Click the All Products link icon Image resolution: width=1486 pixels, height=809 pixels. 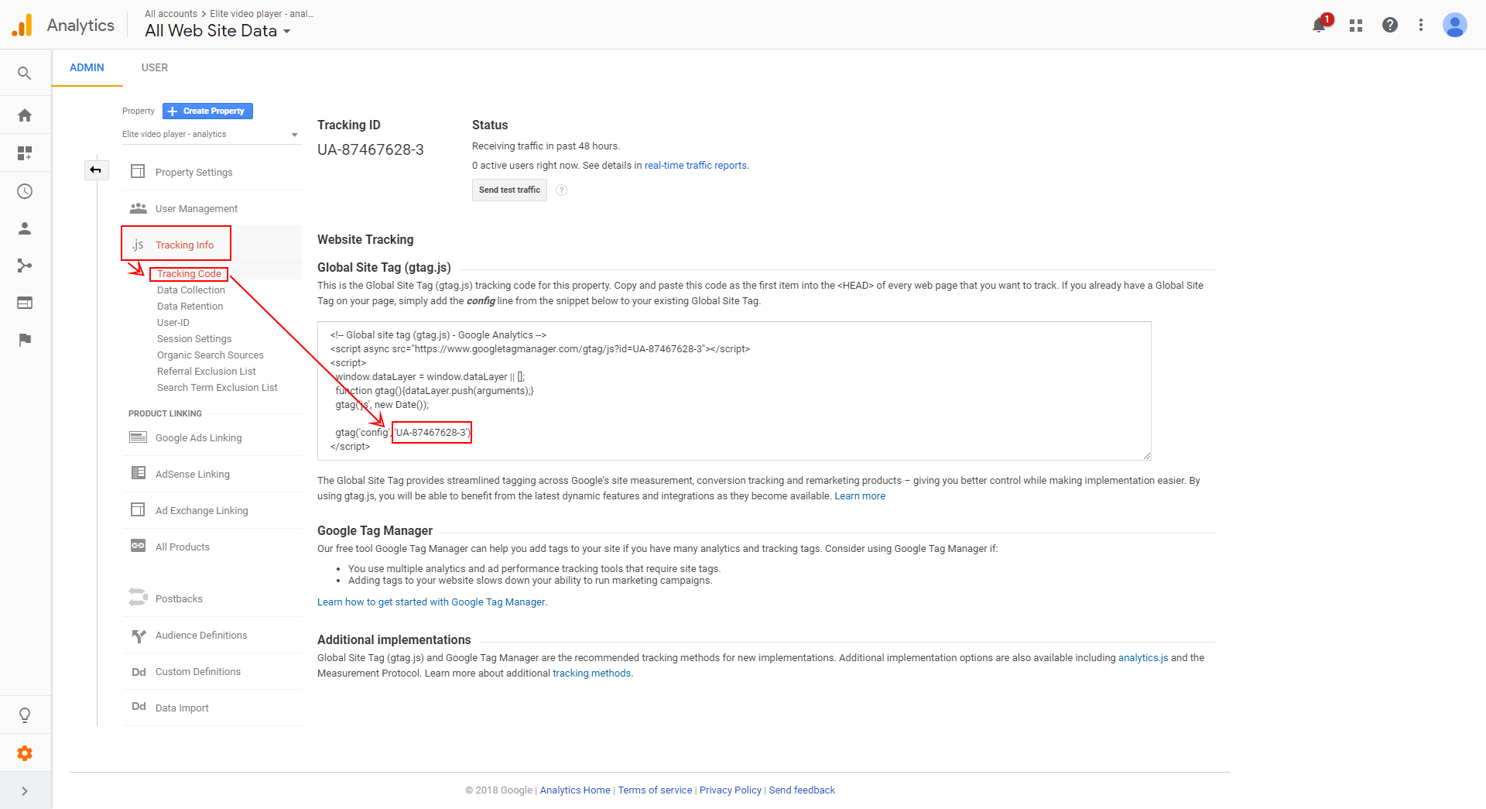(x=138, y=546)
